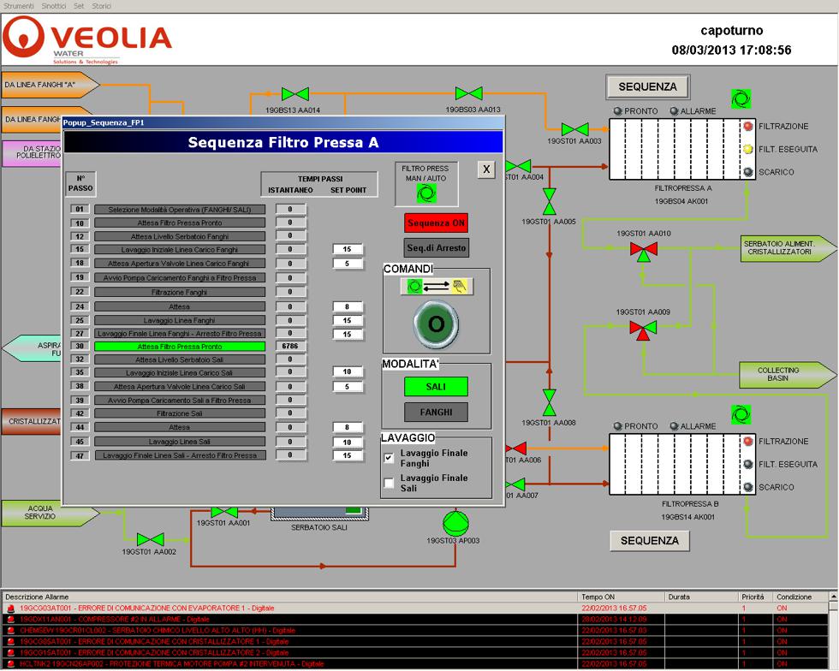Screen dimensions: 839x671
Task: Click the three-way valve 19GST01 AA010
Action: [x=643, y=249]
